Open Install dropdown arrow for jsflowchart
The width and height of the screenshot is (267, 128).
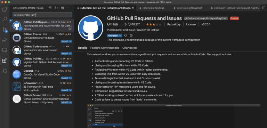70,90
